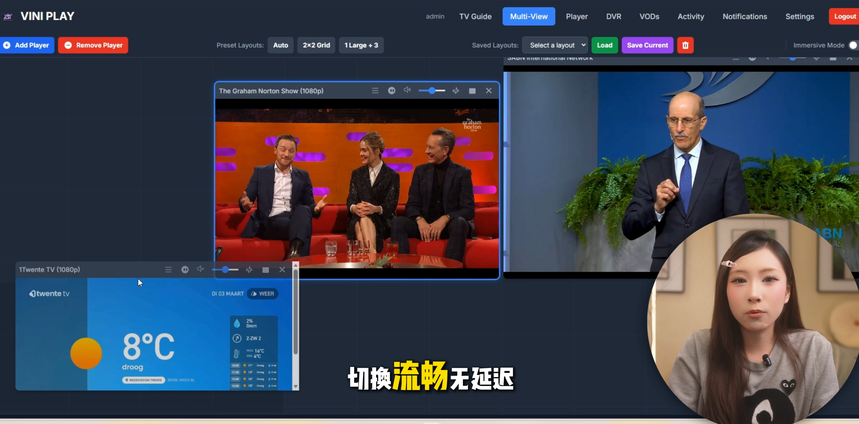
Task: Open the TV Guide tab
Action: pyautogui.click(x=475, y=16)
